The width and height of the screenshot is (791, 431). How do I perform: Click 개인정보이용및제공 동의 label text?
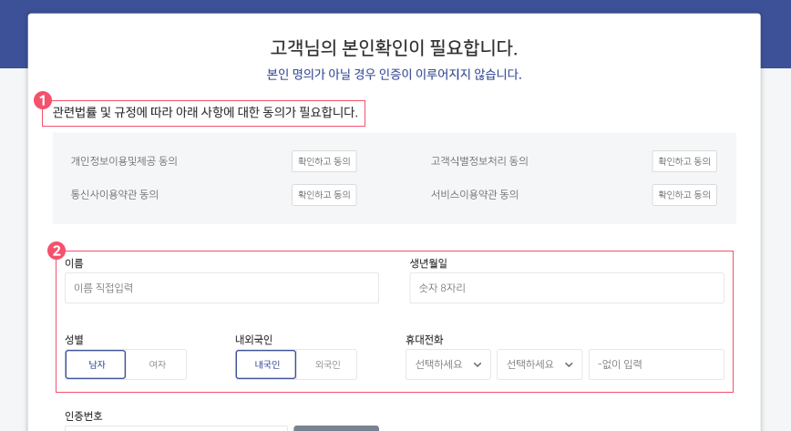point(124,161)
